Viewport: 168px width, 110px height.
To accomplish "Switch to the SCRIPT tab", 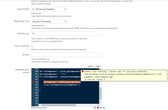I will point(90,66).
